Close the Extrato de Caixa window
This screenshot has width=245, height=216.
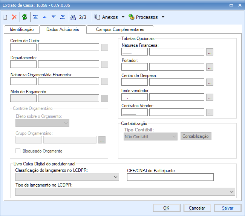[x=240, y=5]
